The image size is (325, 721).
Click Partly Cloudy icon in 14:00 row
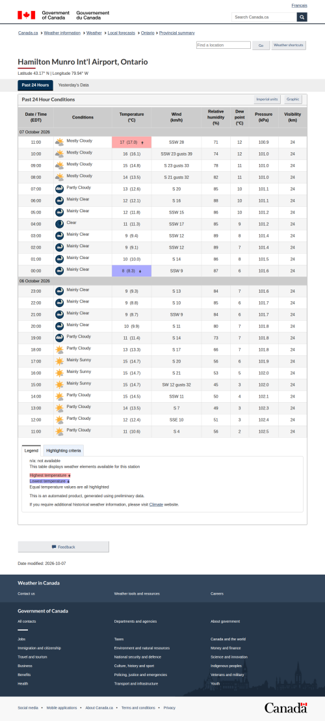[59, 396]
